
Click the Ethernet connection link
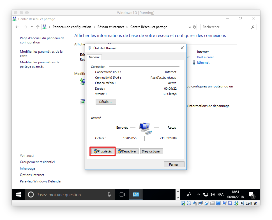[x=203, y=62]
